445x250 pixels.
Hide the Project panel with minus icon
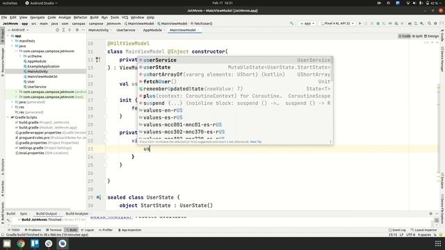(83, 30)
